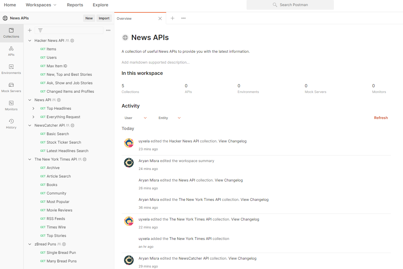This screenshot has width=403, height=269.
Task: Open the Reports menu item
Action: (x=75, y=5)
